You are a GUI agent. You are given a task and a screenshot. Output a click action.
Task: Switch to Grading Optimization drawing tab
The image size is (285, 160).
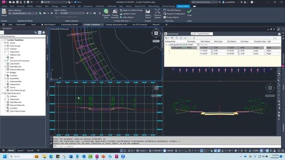(x=117, y=24)
